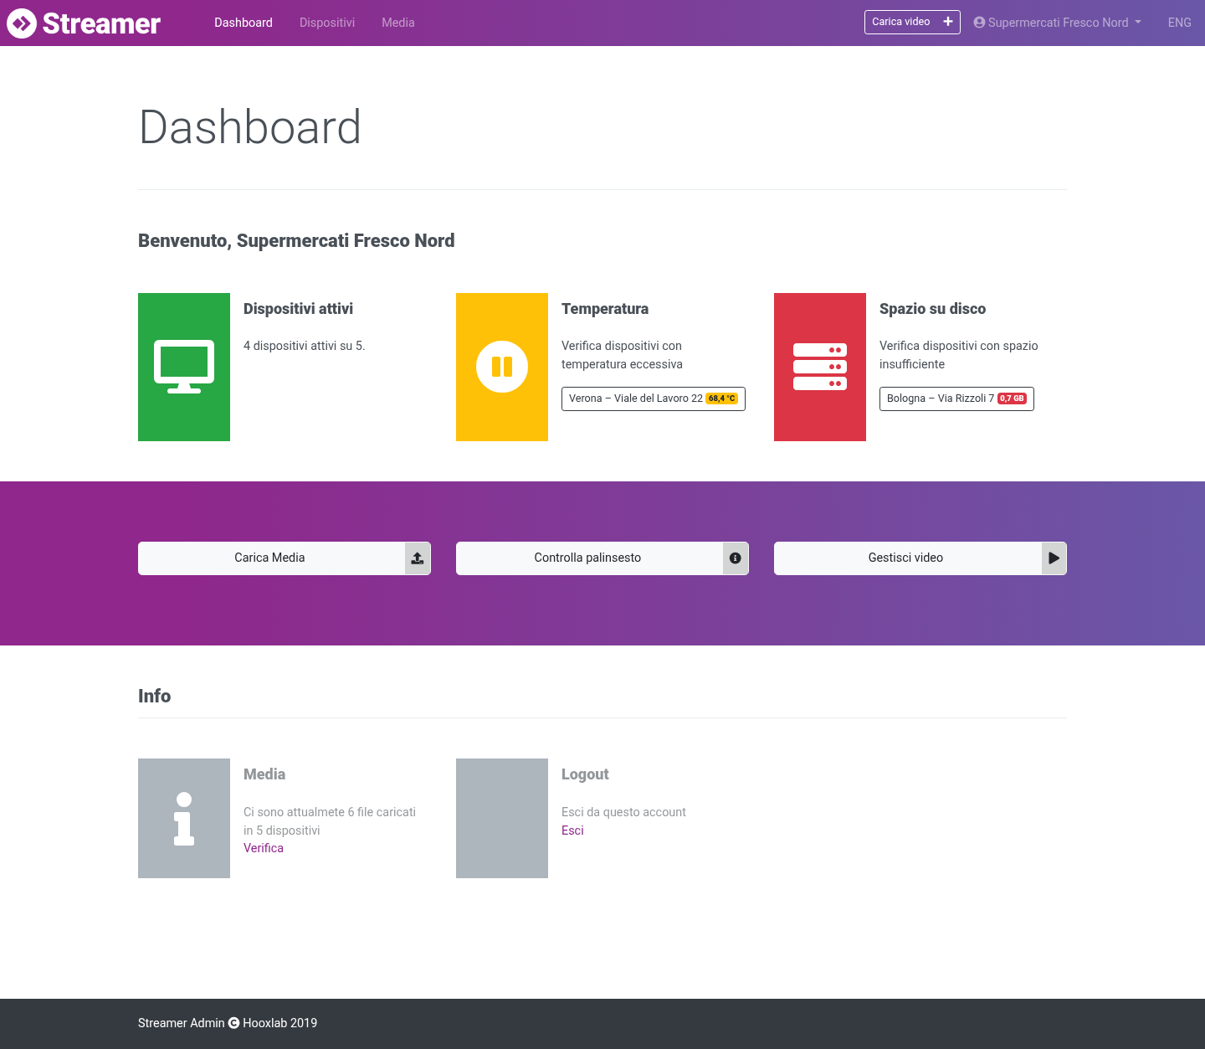Select the Dashboard navigation item
Screen dimensions: 1205x1049
(x=244, y=23)
